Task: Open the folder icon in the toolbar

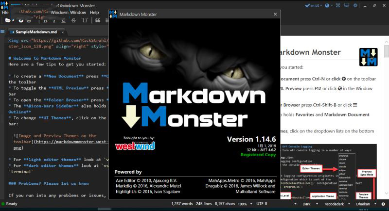Action: click(8, 20)
